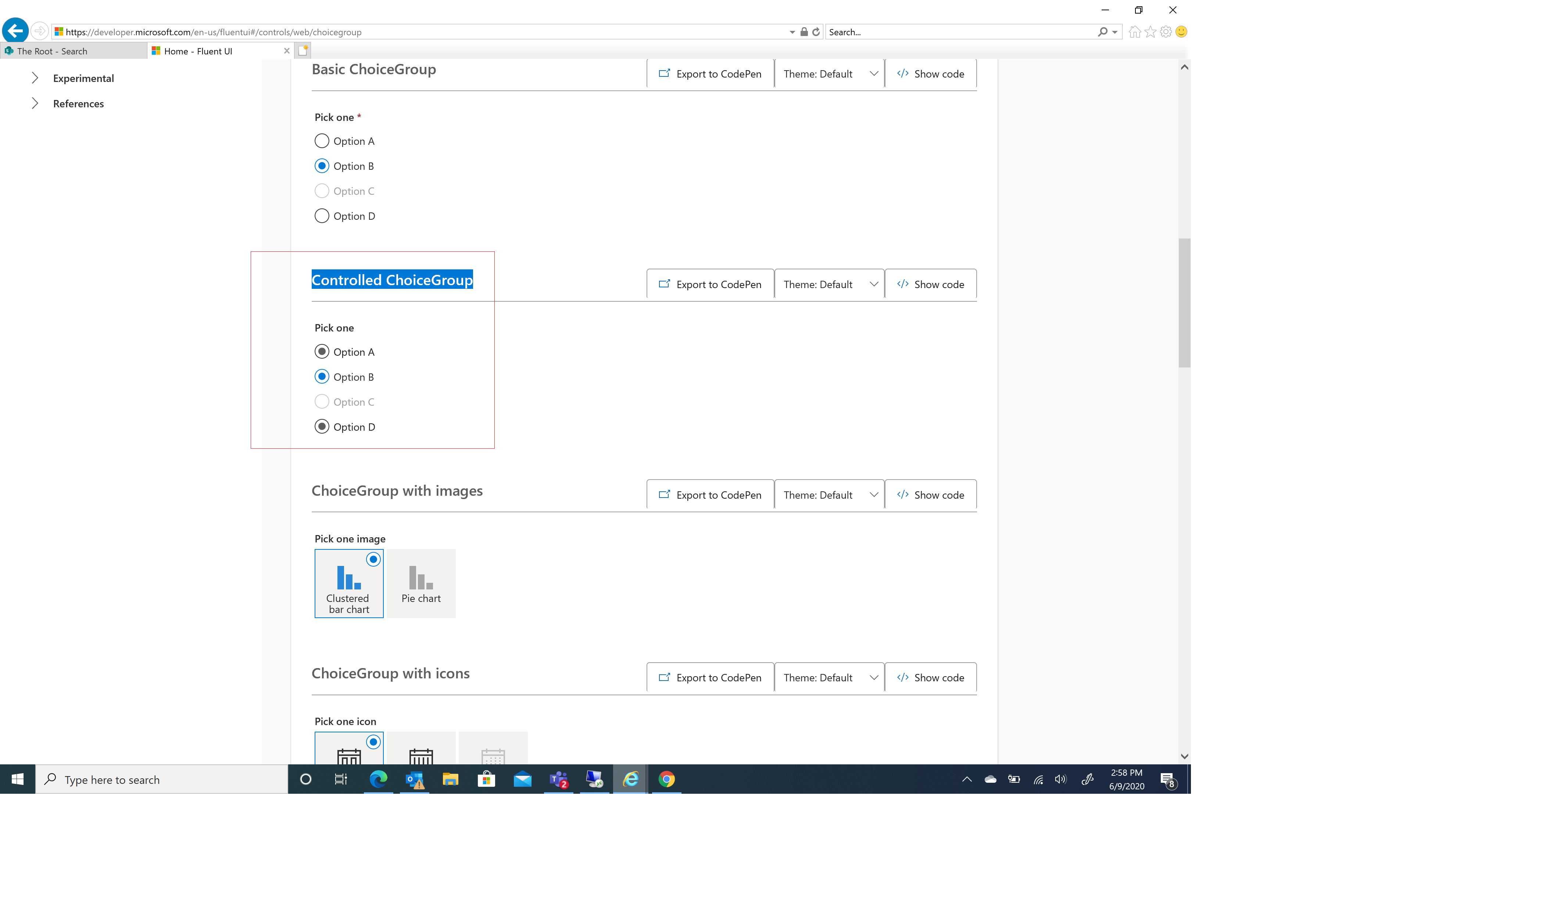This screenshot has height=904, width=1546.
Task: Click Show code for ChoiceGroup with icons
Action: coord(931,677)
